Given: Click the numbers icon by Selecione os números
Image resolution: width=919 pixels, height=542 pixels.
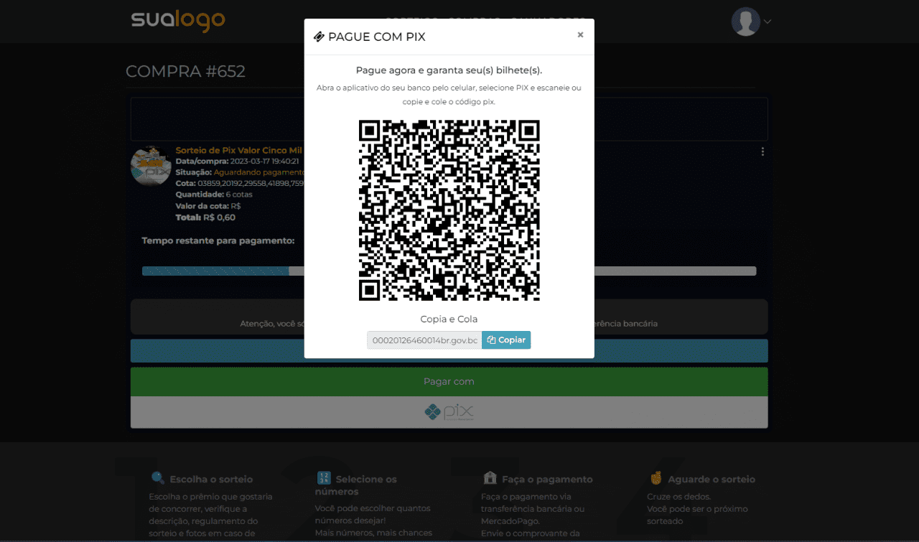Looking at the screenshot, I should pos(323,478).
